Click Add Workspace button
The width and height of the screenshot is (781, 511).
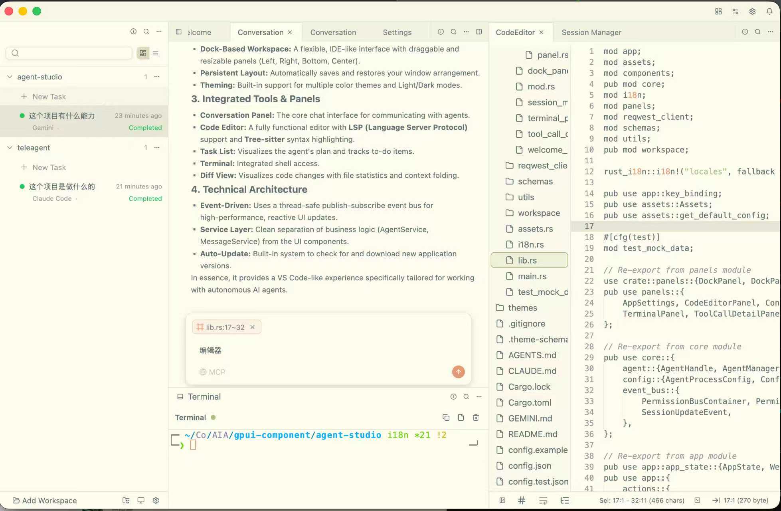(44, 500)
